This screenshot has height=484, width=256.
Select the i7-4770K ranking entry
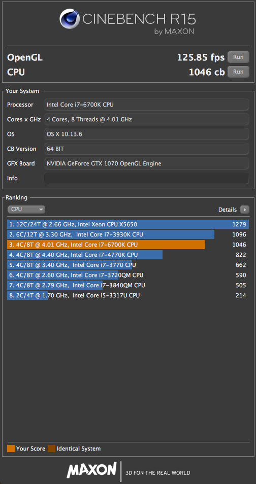pos(127,255)
